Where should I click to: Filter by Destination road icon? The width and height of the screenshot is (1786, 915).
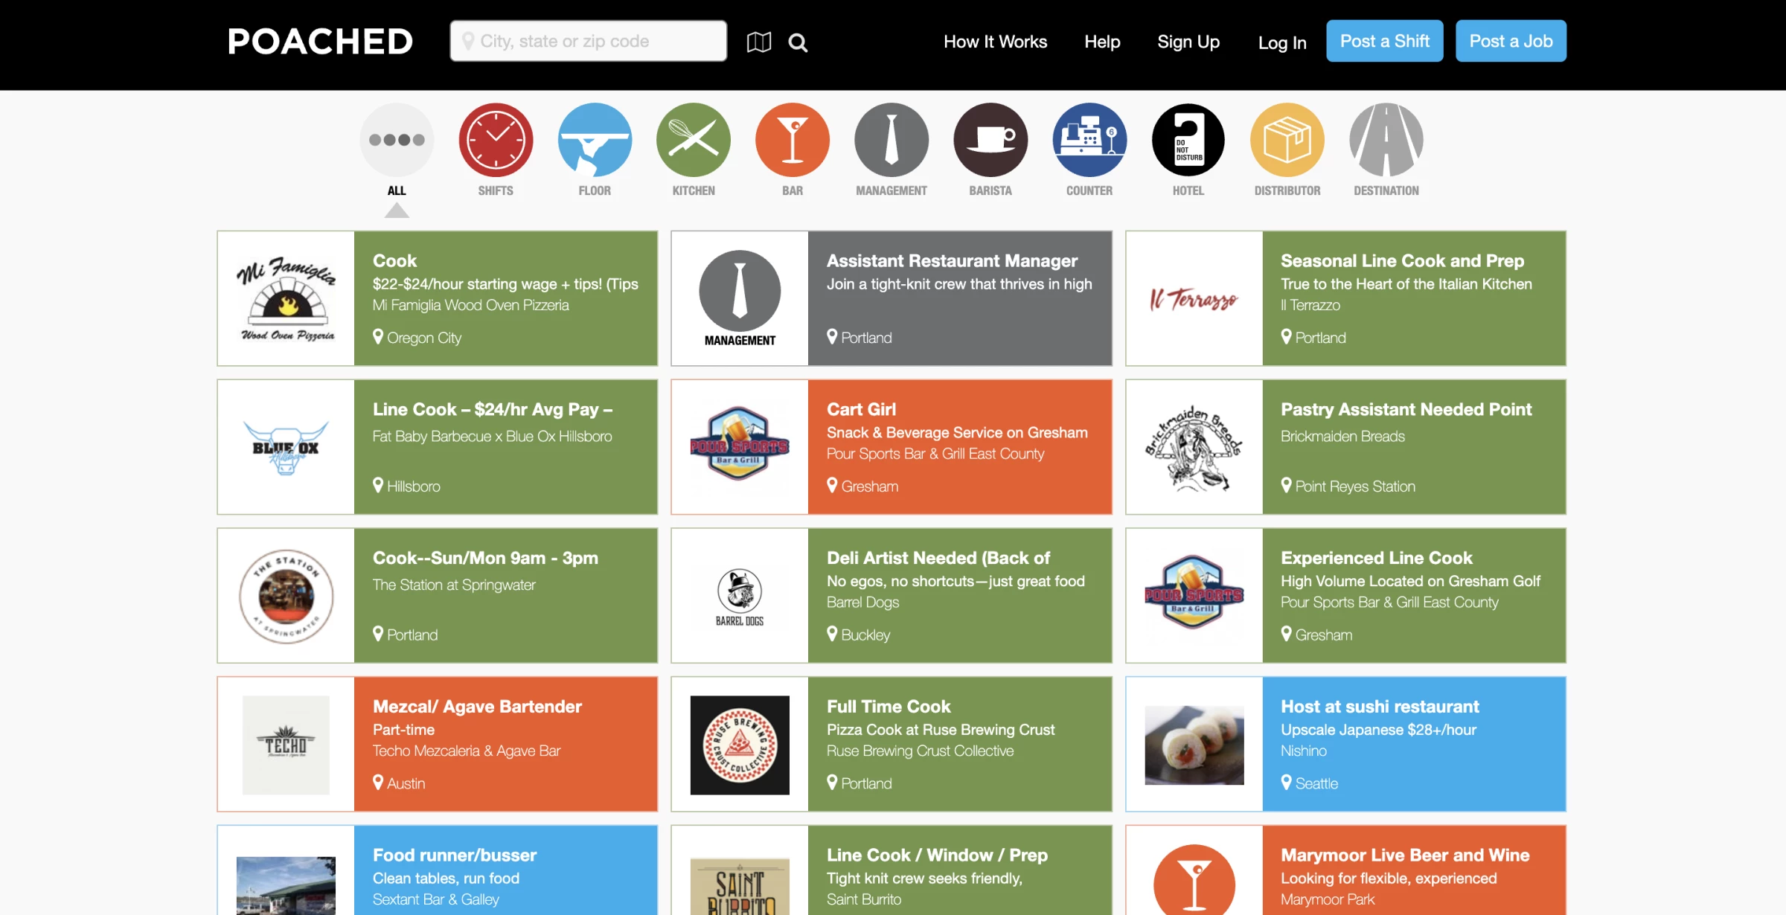tap(1386, 140)
